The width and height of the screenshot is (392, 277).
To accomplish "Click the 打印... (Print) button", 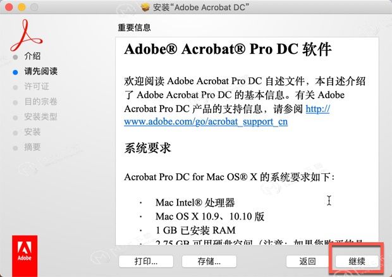I will [x=146, y=261].
